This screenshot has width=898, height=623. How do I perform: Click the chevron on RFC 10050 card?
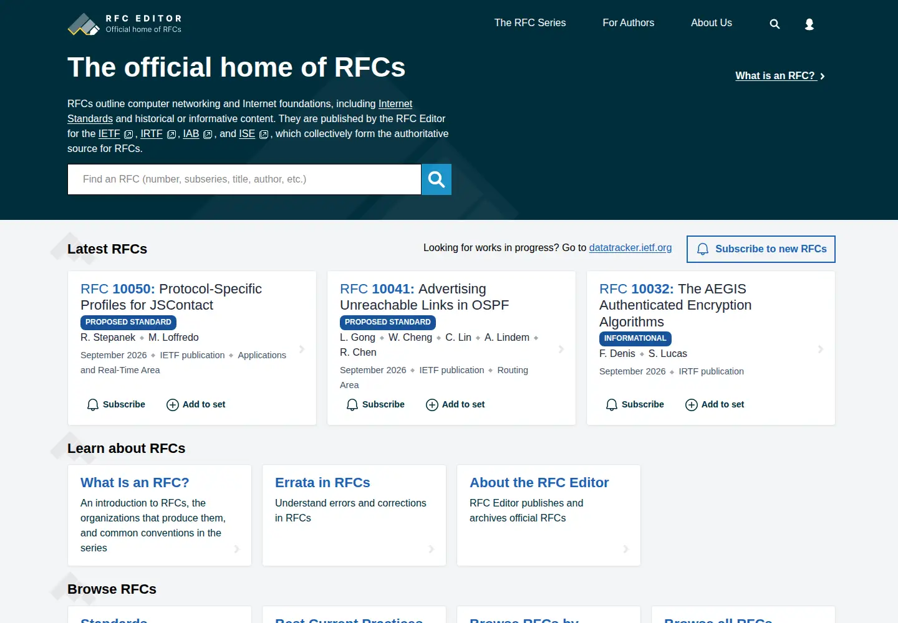click(302, 349)
